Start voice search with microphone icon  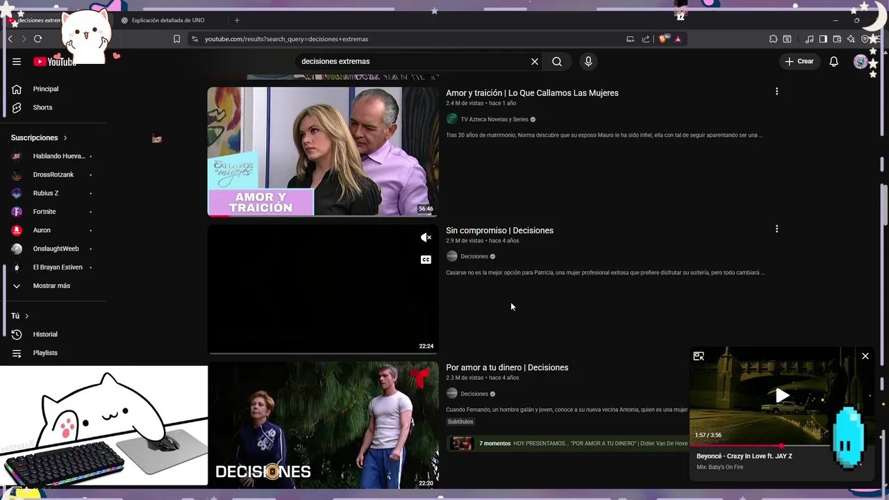[x=588, y=61]
